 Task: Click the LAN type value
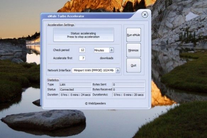click(x=75, y=84)
